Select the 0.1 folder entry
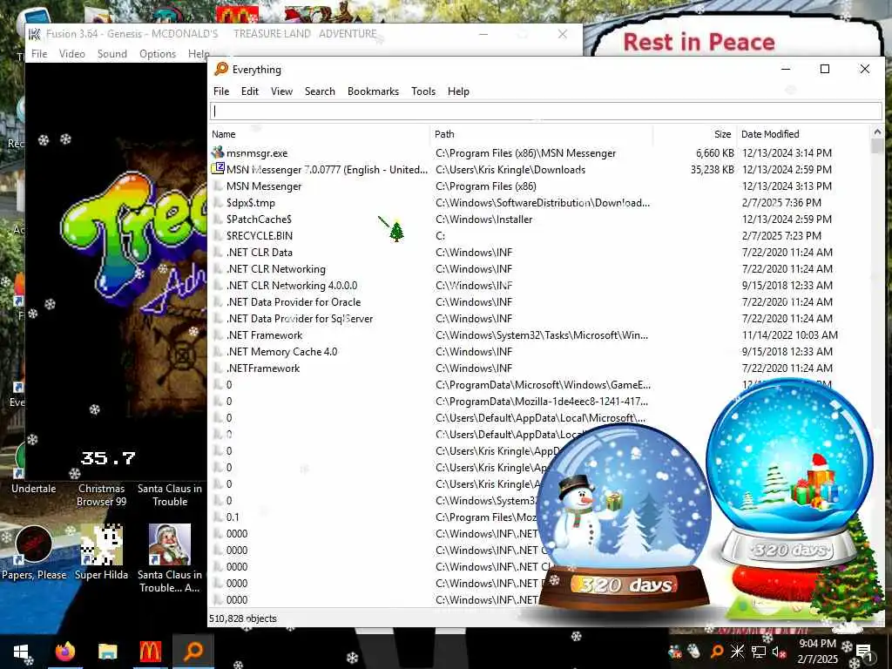892x669 pixels. pos(233,517)
